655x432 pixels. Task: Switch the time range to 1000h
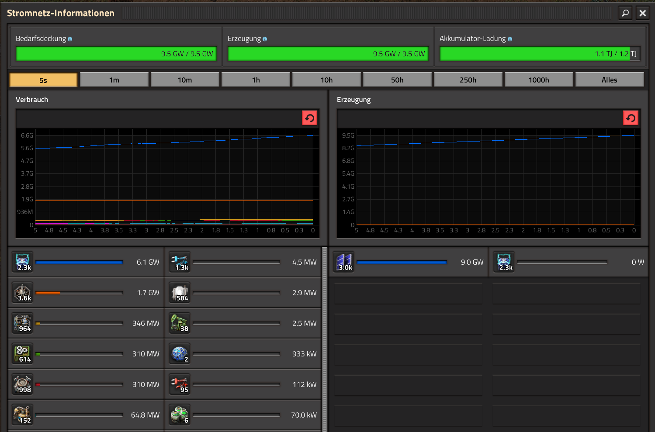click(x=539, y=80)
